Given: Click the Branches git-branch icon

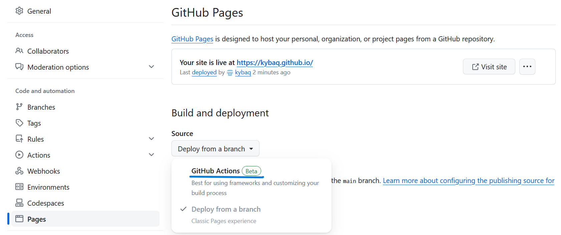Looking at the screenshot, I should (x=19, y=107).
